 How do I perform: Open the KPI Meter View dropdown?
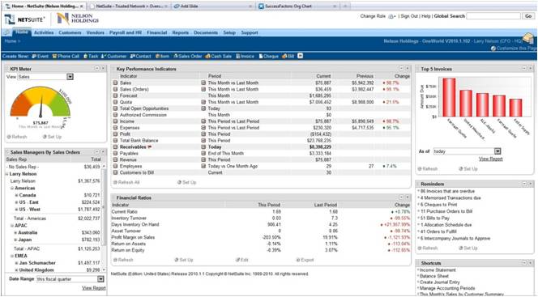click(x=70, y=77)
